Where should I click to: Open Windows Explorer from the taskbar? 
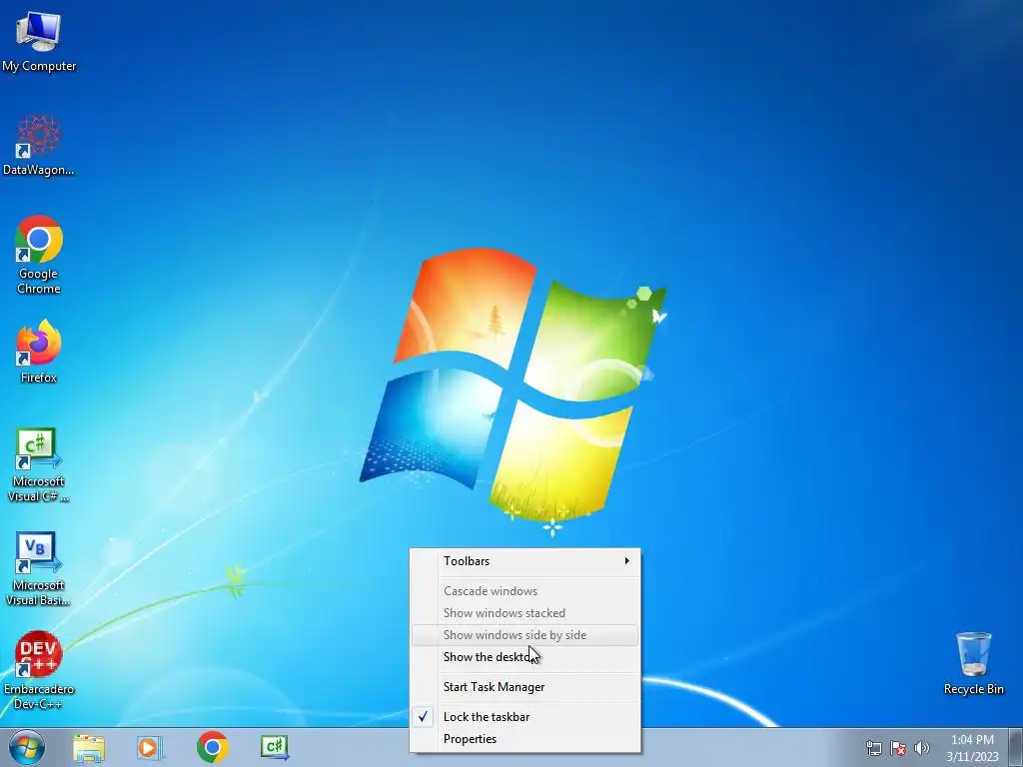pos(89,747)
